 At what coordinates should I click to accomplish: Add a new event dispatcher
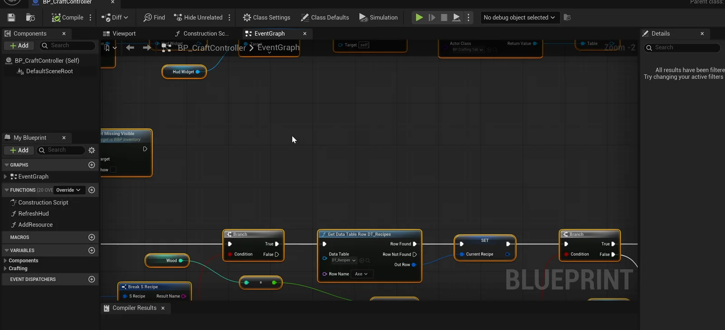coord(92,279)
